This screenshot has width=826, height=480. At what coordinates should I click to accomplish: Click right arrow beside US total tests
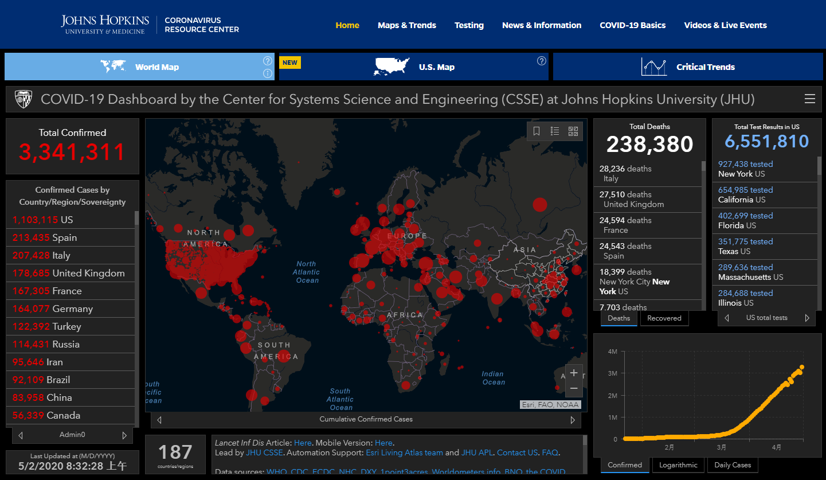[807, 318]
